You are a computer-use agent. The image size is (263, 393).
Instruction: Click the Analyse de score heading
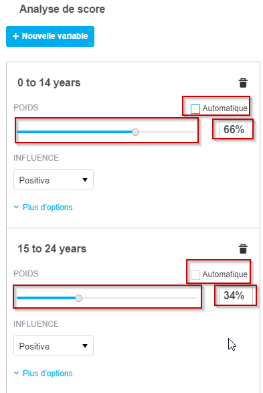tap(62, 9)
